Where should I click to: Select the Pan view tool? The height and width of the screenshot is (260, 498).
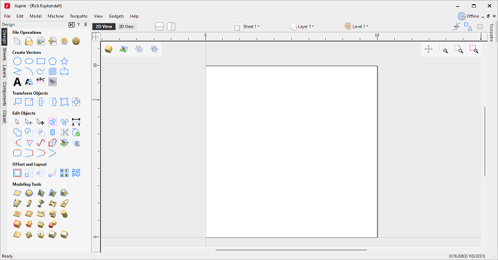pyautogui.click(x=428, y=49)
